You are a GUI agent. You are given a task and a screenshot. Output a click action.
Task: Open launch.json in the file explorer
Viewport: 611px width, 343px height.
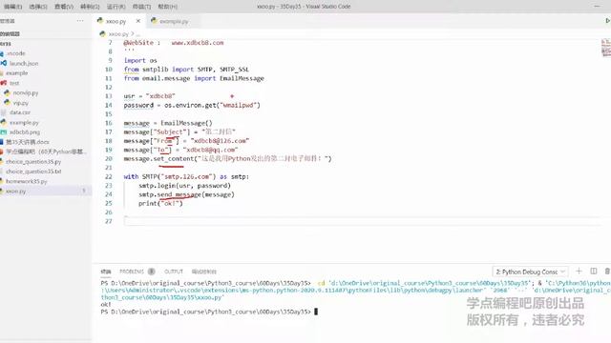[24, 63]
